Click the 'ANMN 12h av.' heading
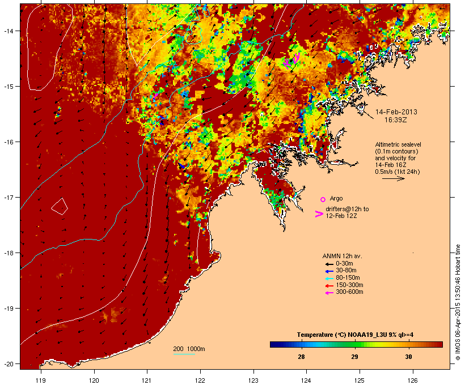Viewport: 465px width, 385px height. click(x=342, y=256)
